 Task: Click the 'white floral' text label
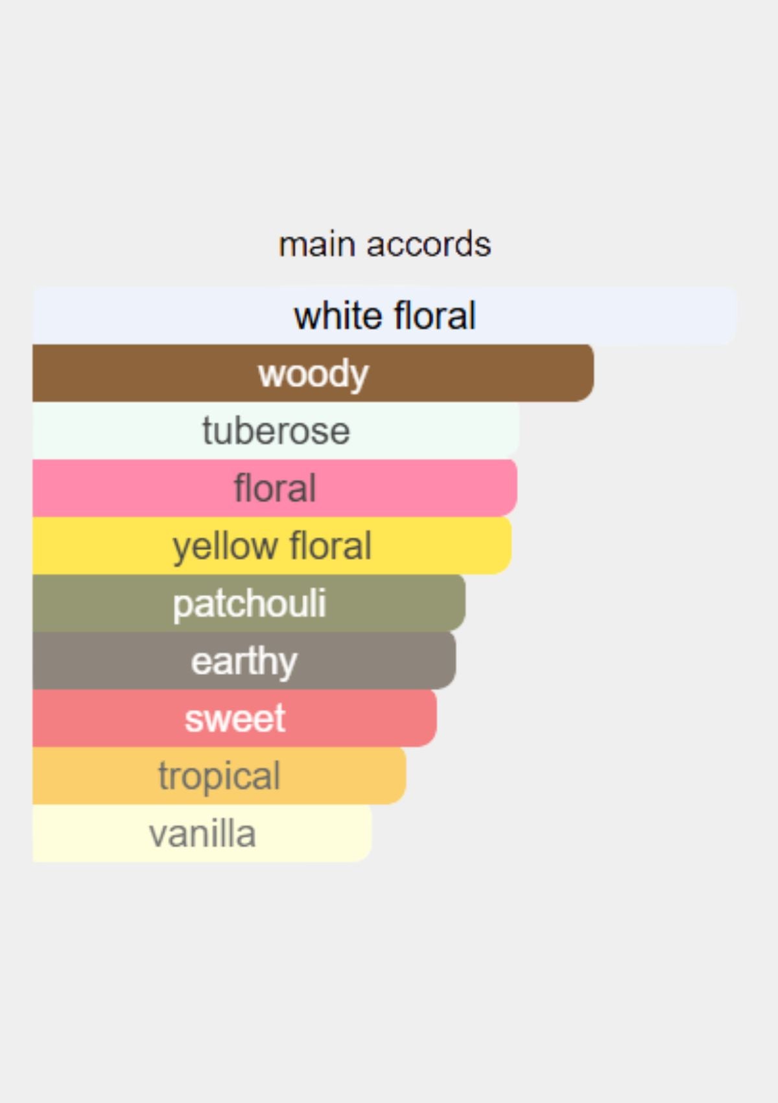[x=384, y=316]
